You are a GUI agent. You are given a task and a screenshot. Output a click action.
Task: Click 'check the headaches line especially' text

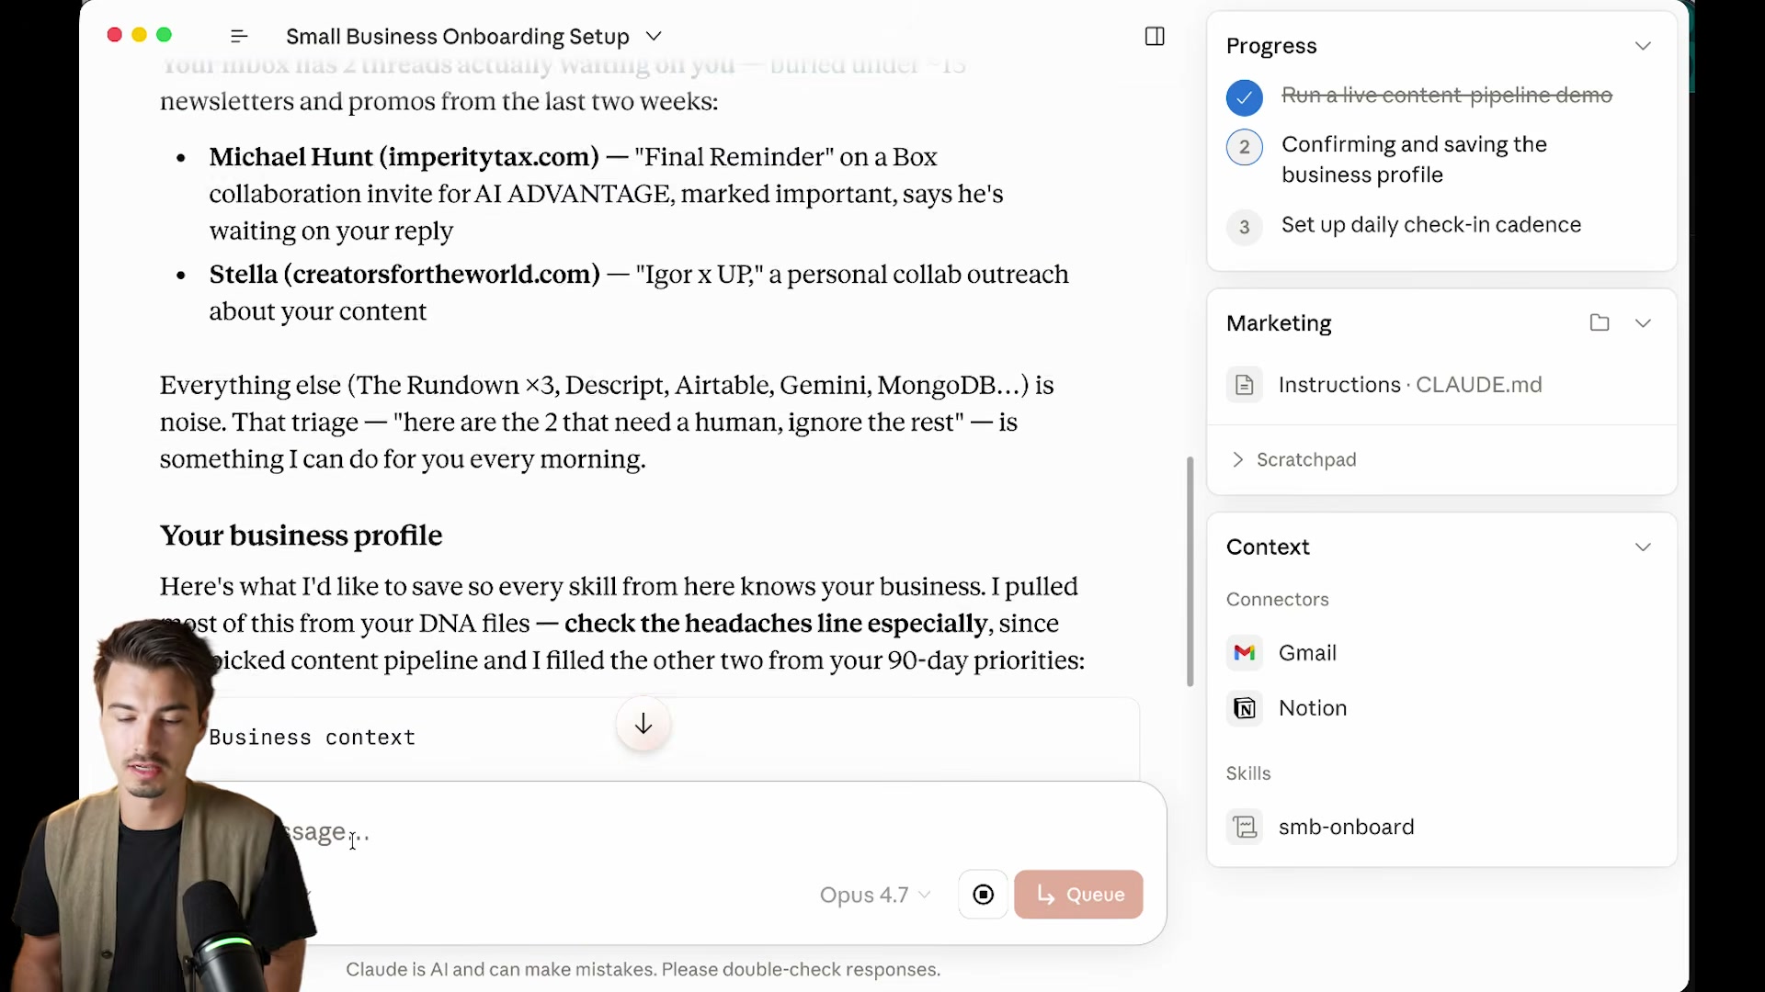776,624
